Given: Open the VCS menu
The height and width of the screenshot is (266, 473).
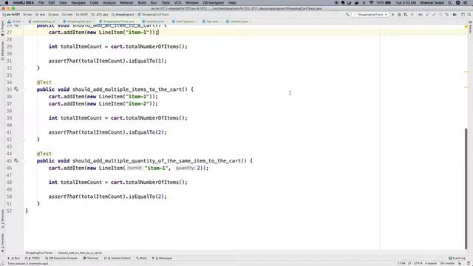Looking at the screenshot, I should coord(177,3).
